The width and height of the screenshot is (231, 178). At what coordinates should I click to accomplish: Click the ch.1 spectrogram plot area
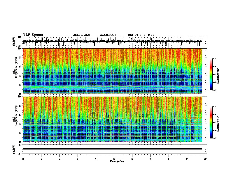click(113, 71)
